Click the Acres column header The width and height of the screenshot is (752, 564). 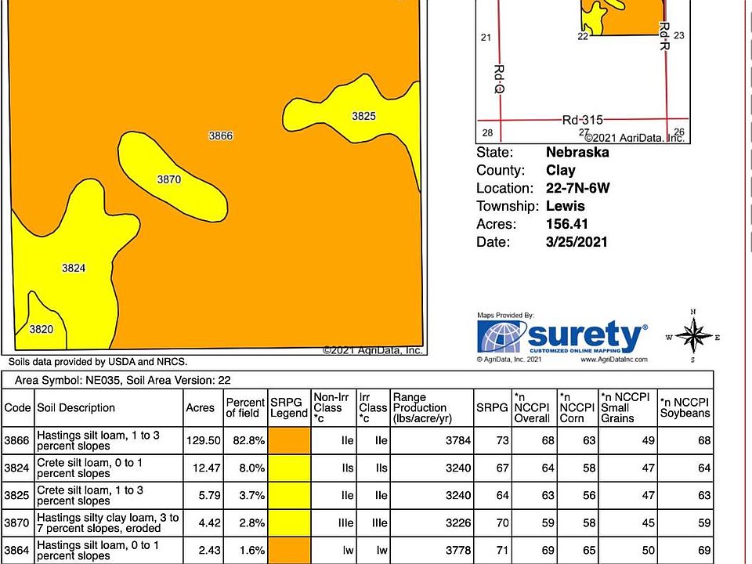[x=200, y=407]
